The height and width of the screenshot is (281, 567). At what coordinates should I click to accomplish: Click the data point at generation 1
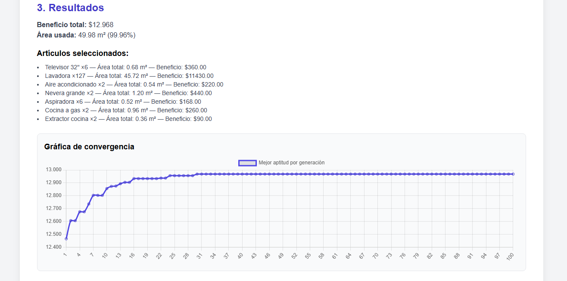(x=66, y=239)
